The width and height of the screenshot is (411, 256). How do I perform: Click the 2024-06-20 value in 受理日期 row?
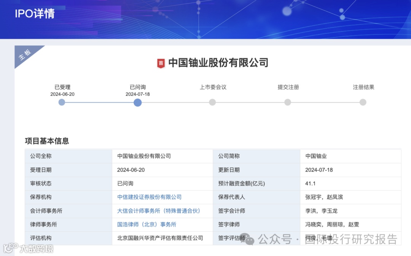[x=131, y=170]
